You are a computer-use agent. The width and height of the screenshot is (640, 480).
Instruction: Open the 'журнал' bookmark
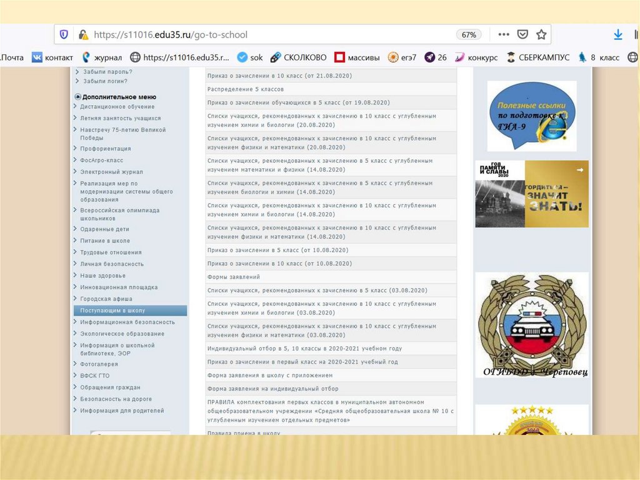pos(102,58)
